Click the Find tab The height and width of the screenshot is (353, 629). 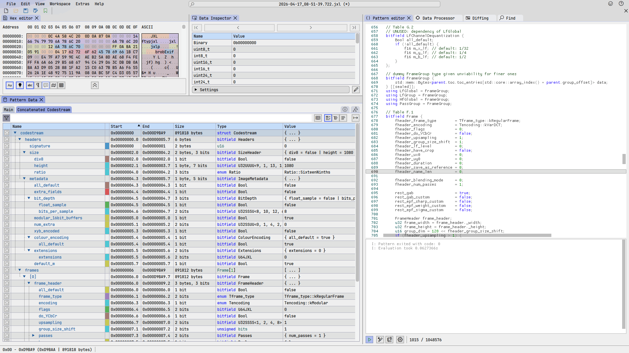(510, 18)
